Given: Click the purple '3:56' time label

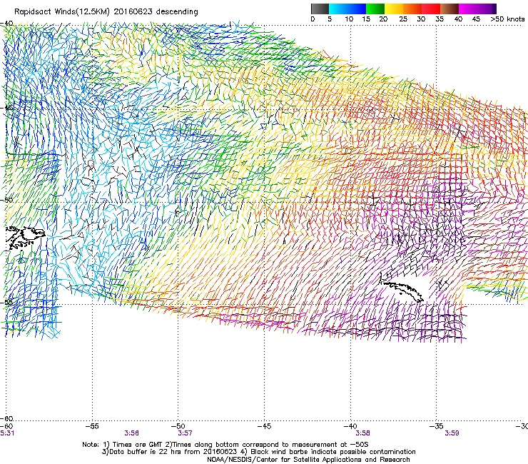Looking at the screenshot, I should [131, 433].
